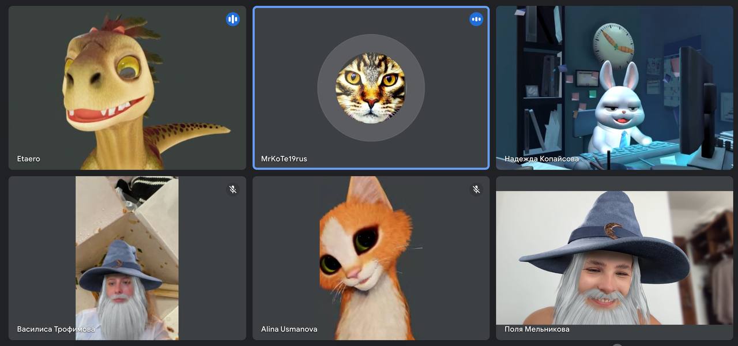Select Поля Мельникова's wizard video tile
This screenshot has width=738, height=346.
pos(615,258)
